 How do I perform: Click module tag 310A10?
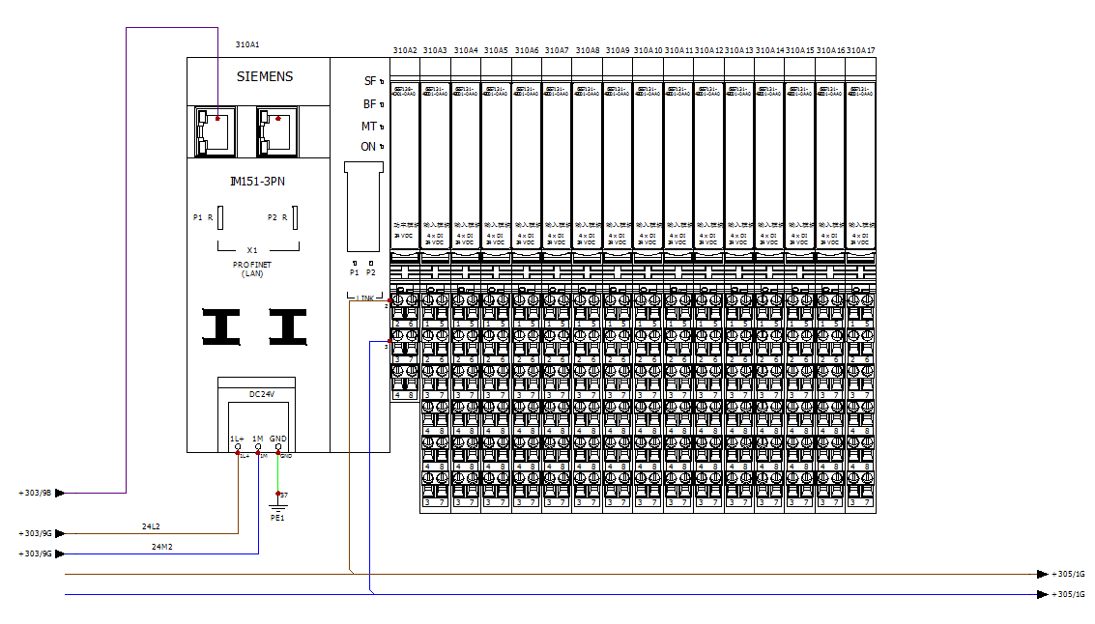tap(648, 50)
